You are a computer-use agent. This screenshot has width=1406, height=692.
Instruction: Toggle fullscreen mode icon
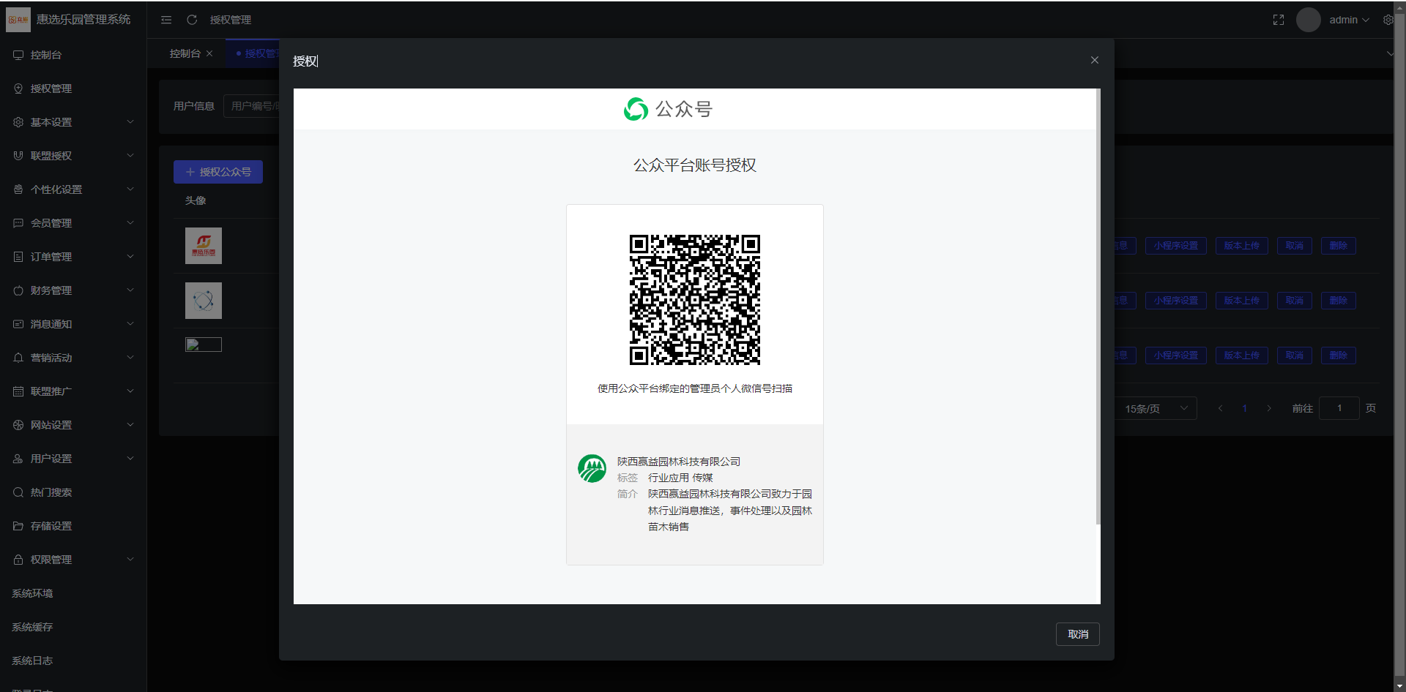[1279, 20]
